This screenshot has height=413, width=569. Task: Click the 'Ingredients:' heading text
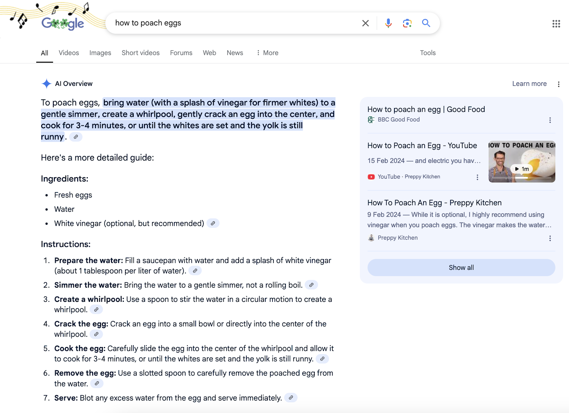tap(64, 179)
